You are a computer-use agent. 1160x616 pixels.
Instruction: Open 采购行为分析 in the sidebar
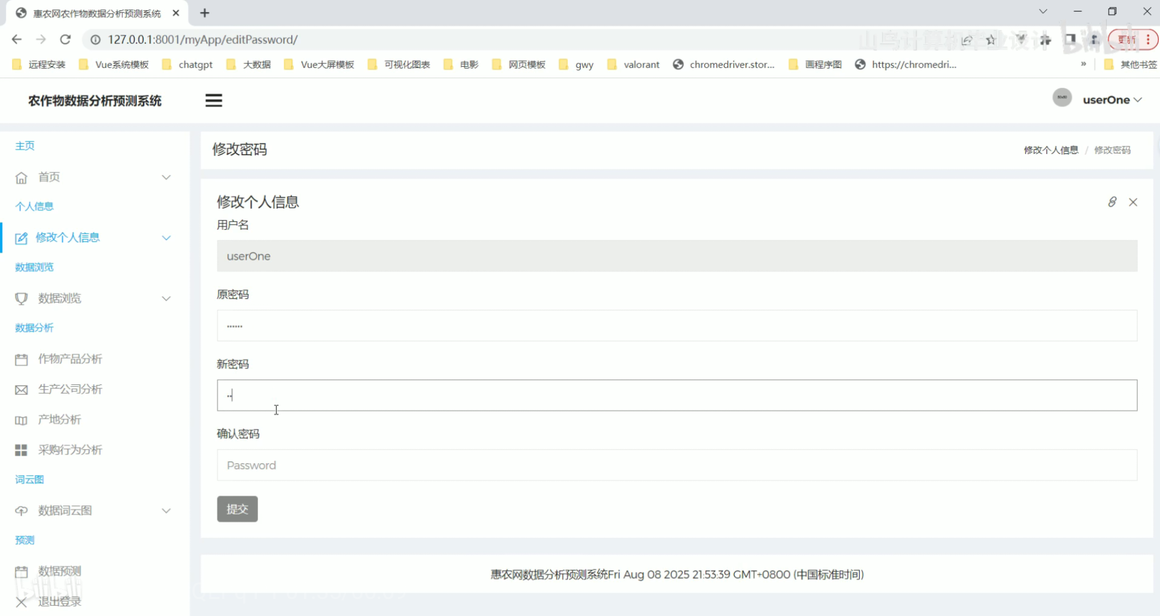pos(70,450)
